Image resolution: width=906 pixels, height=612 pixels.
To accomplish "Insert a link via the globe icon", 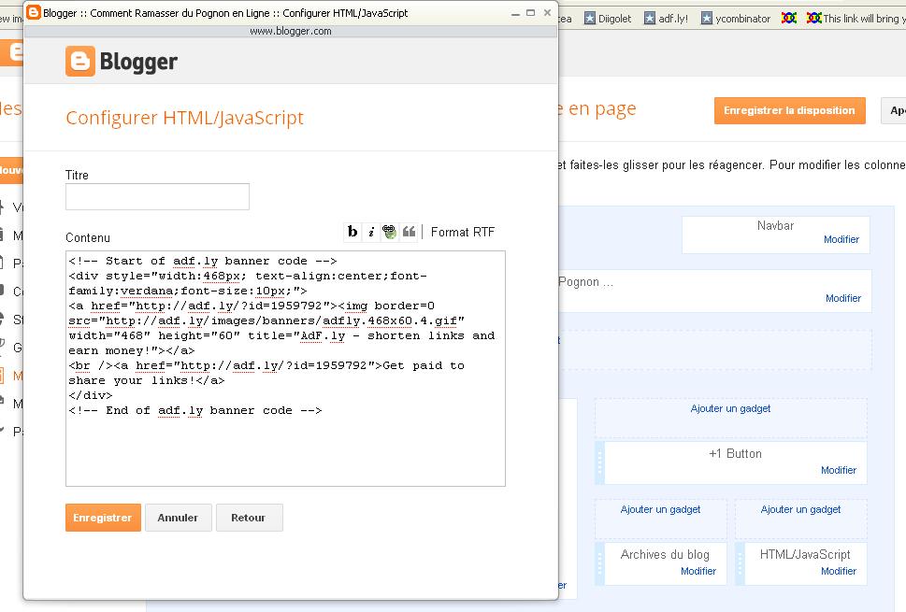I will 390,232.
